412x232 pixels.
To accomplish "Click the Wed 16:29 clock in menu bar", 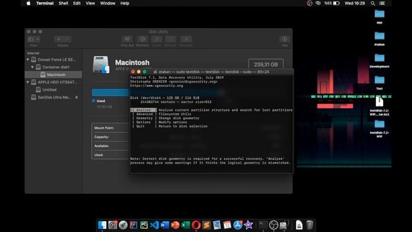I will tap(355, 3).
